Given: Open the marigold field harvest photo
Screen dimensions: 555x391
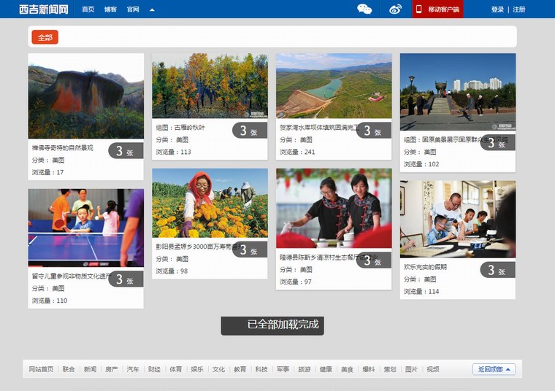Looking at the screenshot, I should 210,203.
